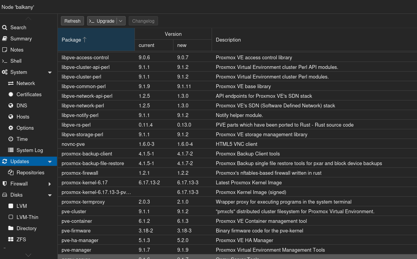Expand the Firewall submenu arrow
This screenshot has width=417, height=259.
tap(50, 184)
